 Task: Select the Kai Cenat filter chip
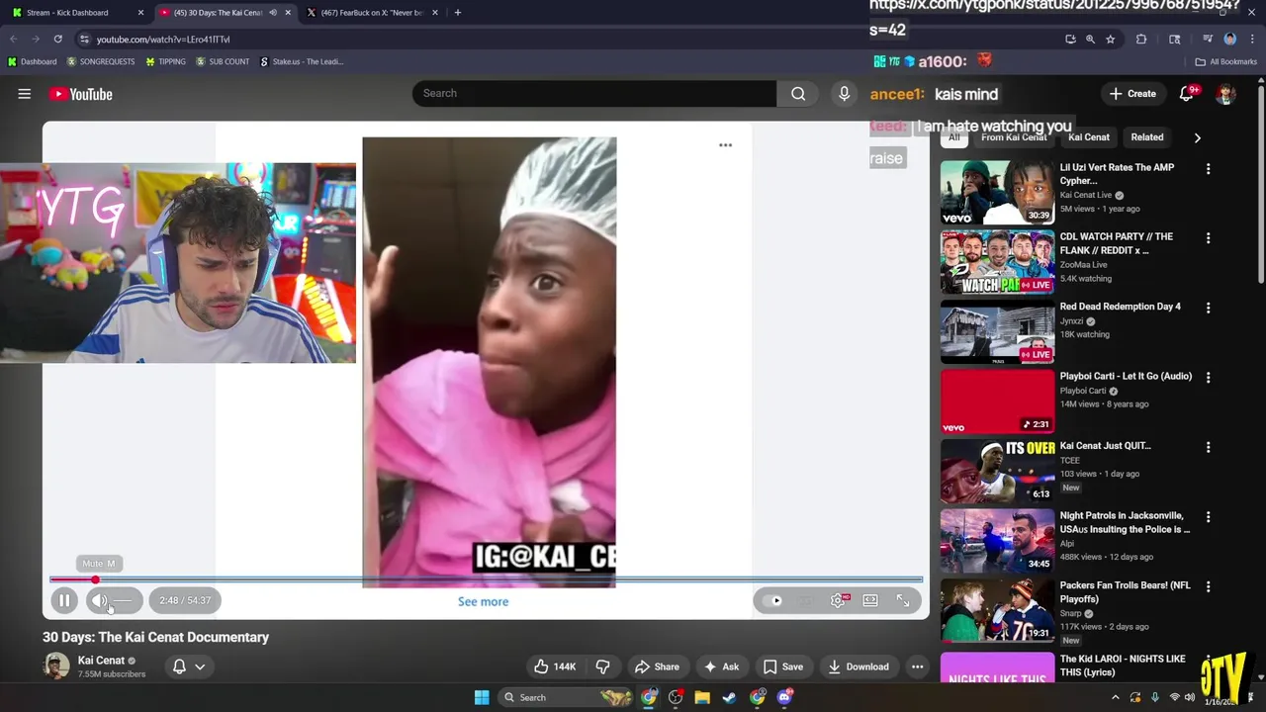tap(1089, 137)
